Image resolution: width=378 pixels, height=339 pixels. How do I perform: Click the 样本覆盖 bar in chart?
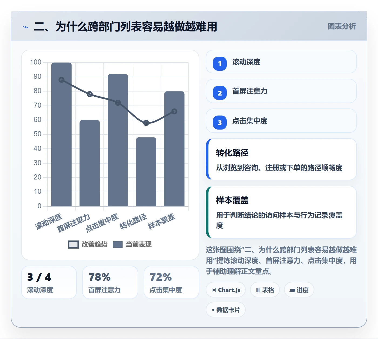click(x=174, y=149)
